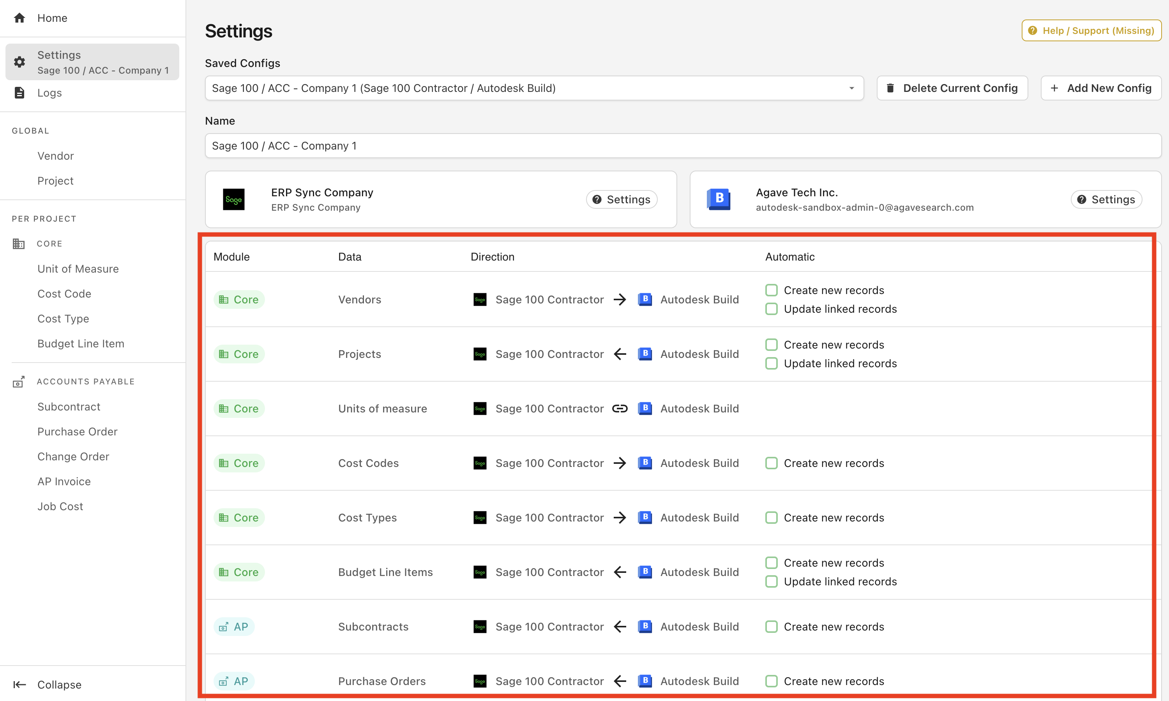Click the trash icon on Delete Current Config

[890, 88]
